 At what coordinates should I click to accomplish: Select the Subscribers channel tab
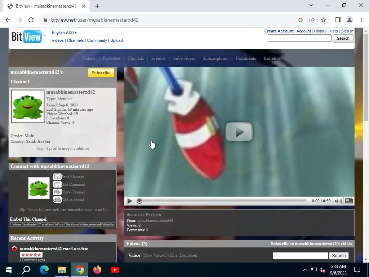click(x=184, y=58)
